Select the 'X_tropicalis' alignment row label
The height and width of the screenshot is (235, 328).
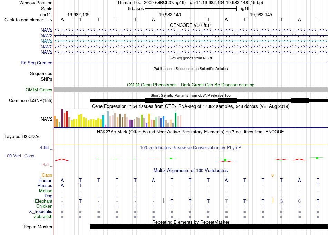(41, 212)
